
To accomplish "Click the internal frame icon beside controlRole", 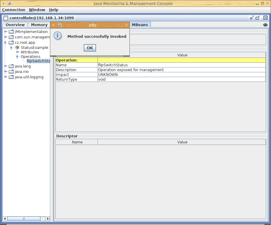I will click(x=6, y=18).
